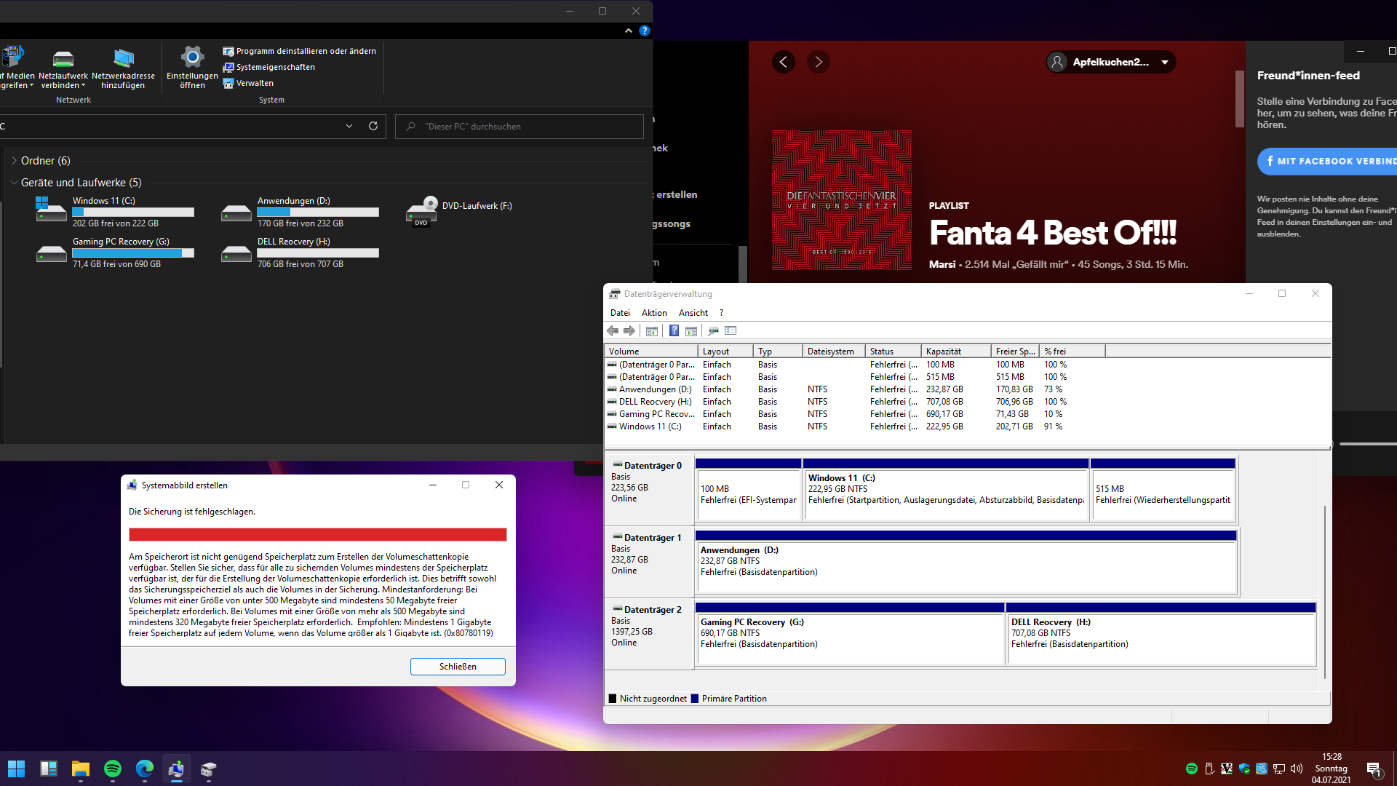
Task: Open the Apfelkuchen2 account dropdown in Spotify
Action: (x=1111, y=62)
